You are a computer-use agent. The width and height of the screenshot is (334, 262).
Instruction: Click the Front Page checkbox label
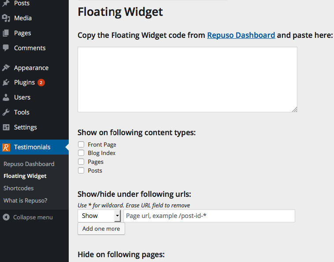pos(102,145)
